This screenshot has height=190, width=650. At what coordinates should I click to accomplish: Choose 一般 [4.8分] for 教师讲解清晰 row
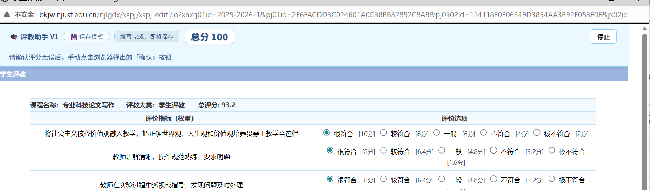click(x=442, y=151)
